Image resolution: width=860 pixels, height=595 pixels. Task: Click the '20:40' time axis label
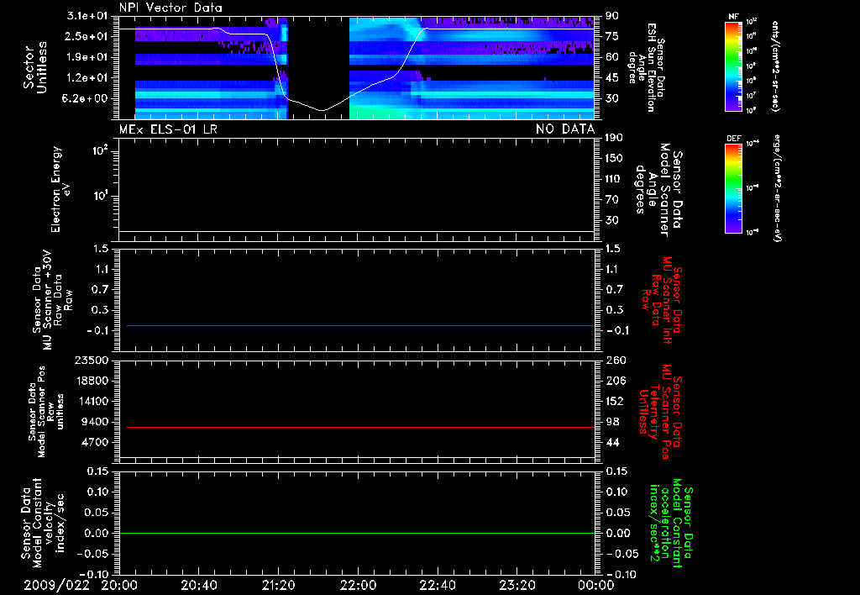(198, 585)
